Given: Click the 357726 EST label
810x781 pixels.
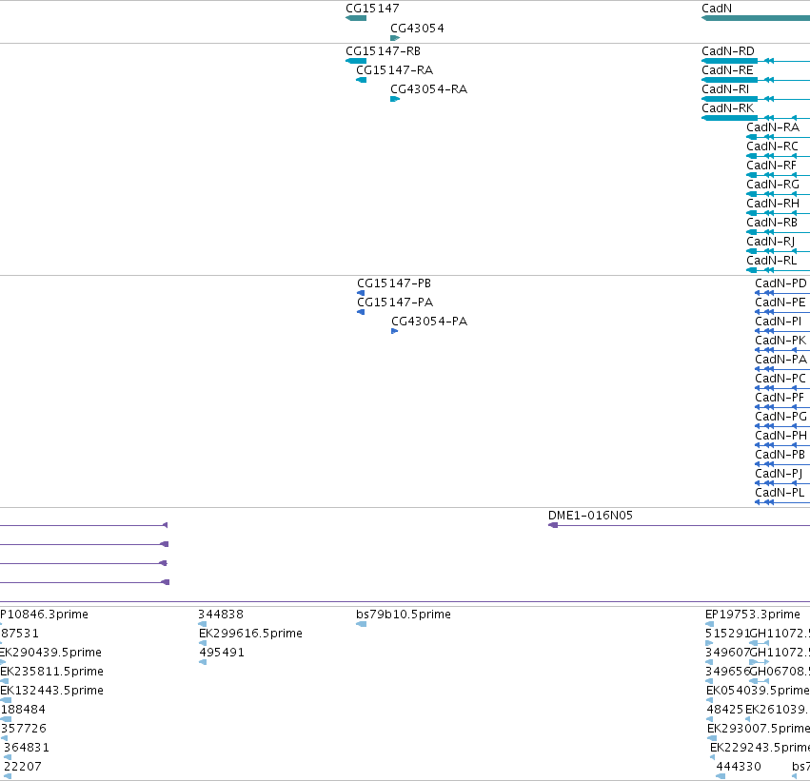Looking at the screenshot, I should (x=23, y=729).
